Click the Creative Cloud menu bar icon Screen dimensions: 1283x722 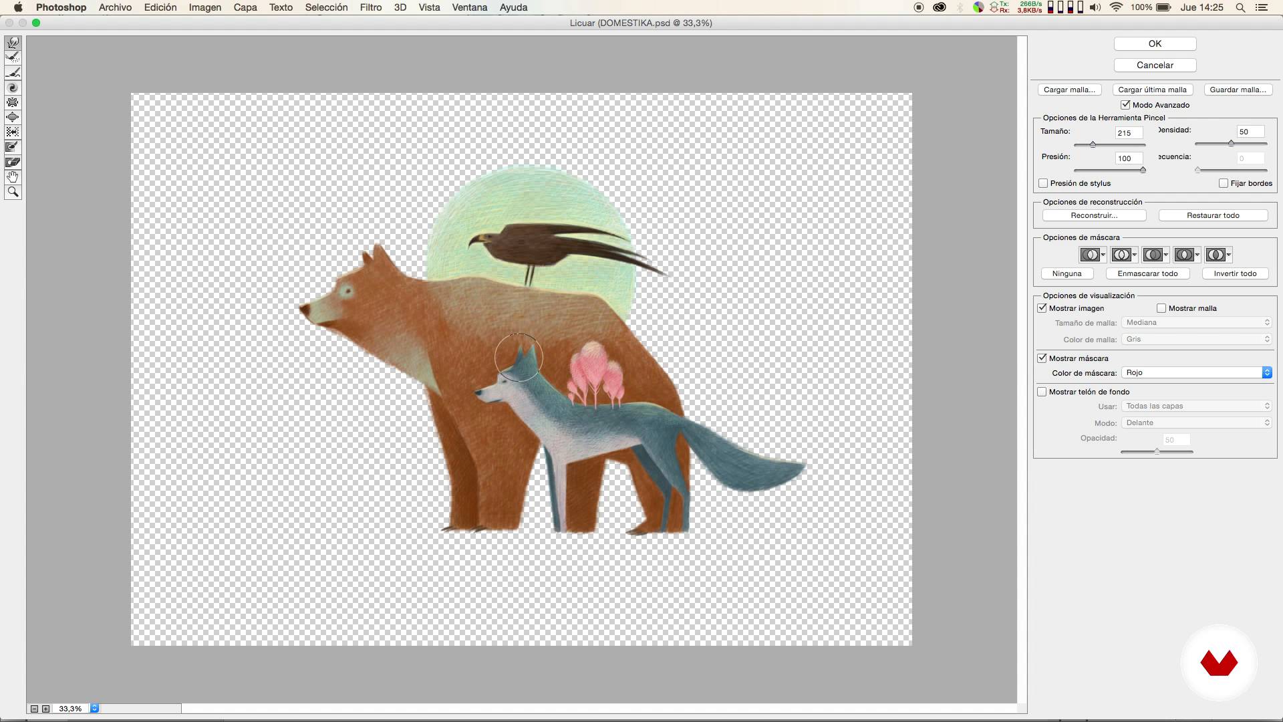tap(939, 7)
